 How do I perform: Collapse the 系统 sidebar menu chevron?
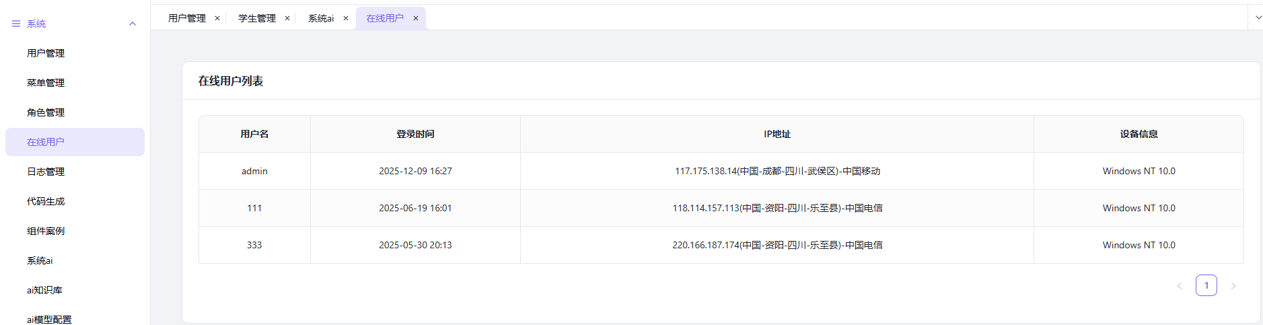[133, 24]
